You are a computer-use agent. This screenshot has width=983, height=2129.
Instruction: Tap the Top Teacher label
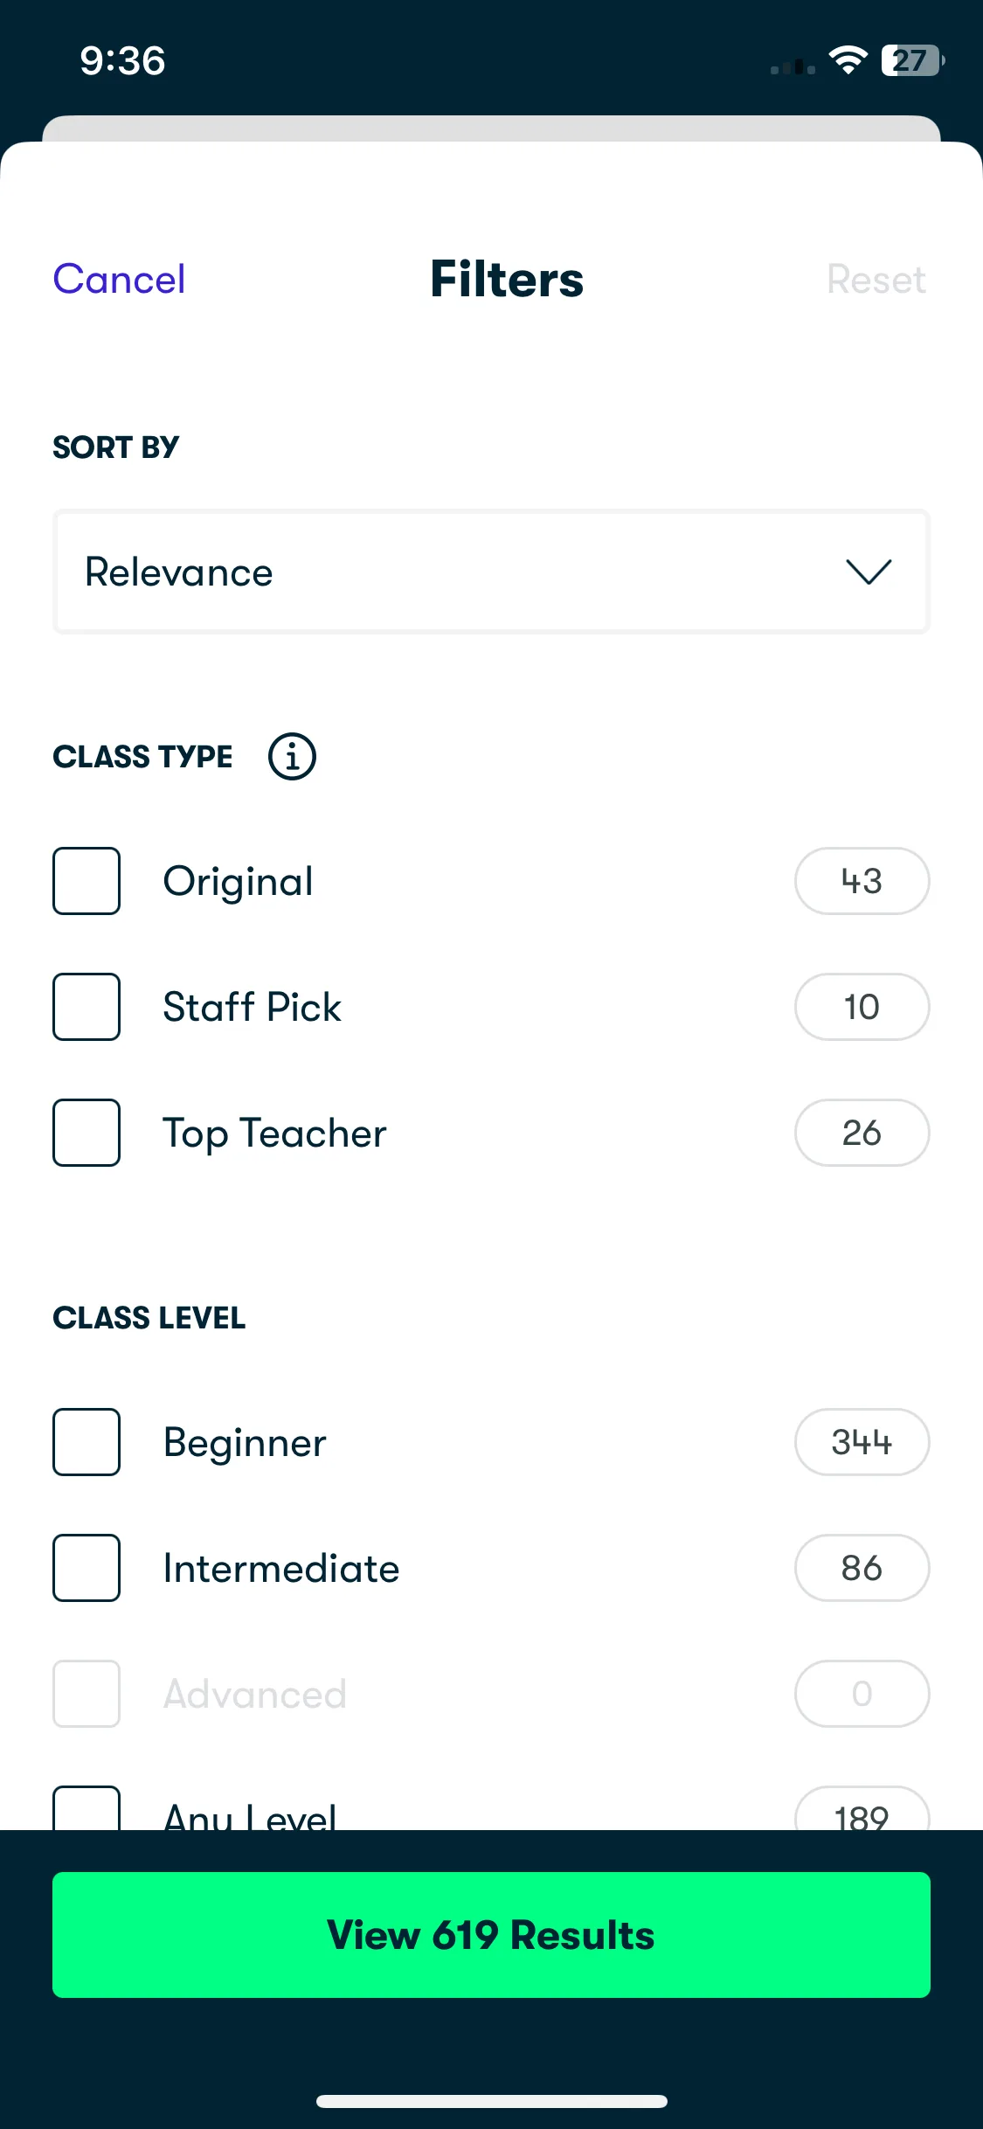[x=274, y=1134]
